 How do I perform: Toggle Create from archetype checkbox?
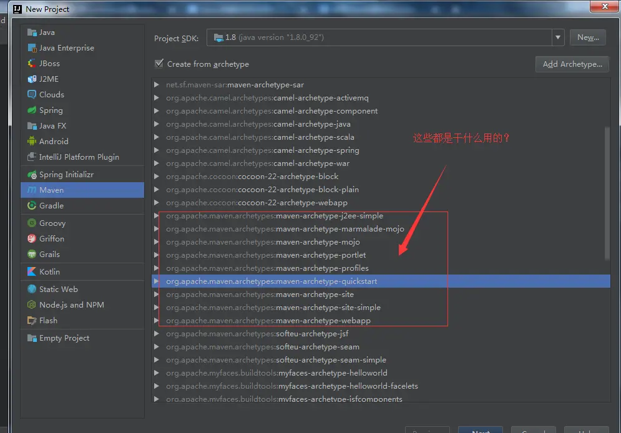[159, 64]
